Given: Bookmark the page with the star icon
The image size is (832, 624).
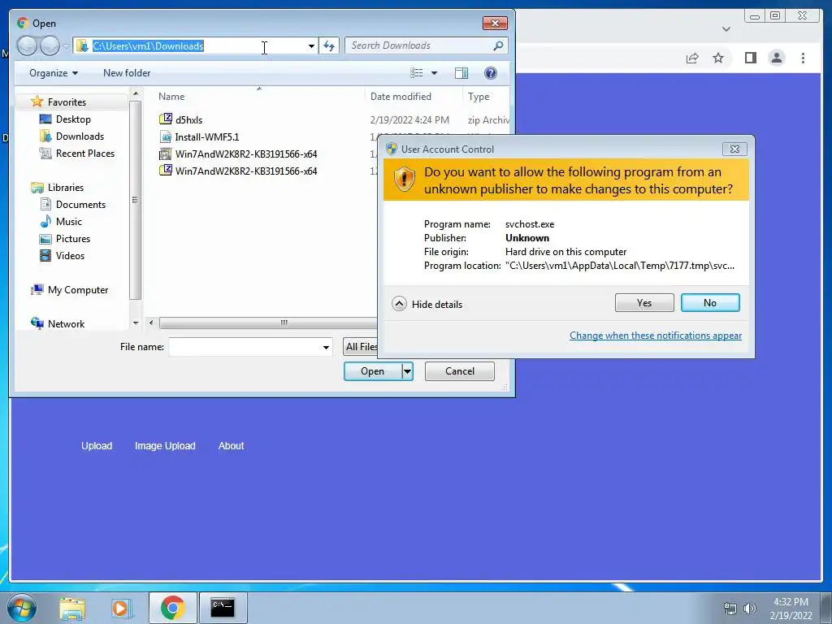Looking at the screenshot, I should click(x=718, y=58).
